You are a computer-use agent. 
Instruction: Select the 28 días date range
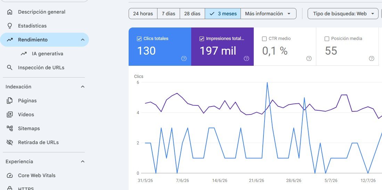click(x=192, y=14)
